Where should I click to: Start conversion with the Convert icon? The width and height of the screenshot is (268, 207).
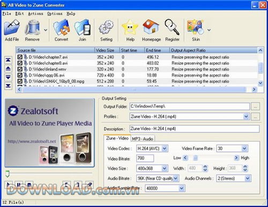click(x=61, y=27)
